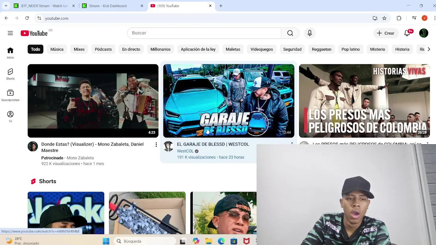Open the gun-pattern Shorts thumbnail
This screenshot has height=245, width=436.
pos(147,213)
